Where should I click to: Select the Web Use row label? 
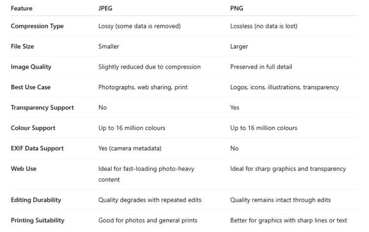point(24,168)
